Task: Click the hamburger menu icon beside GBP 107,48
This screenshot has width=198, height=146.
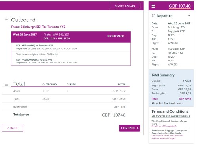Action: 153,6
